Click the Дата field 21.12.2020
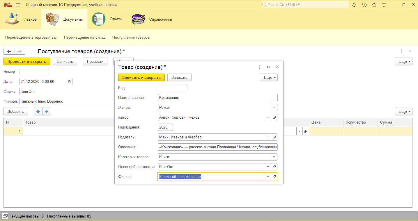This screenshot has width=418, height=221. click(43, 81)
